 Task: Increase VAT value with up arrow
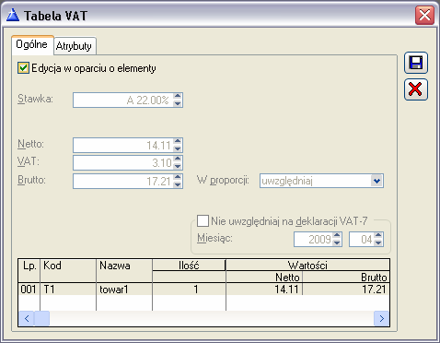(178, 160)
